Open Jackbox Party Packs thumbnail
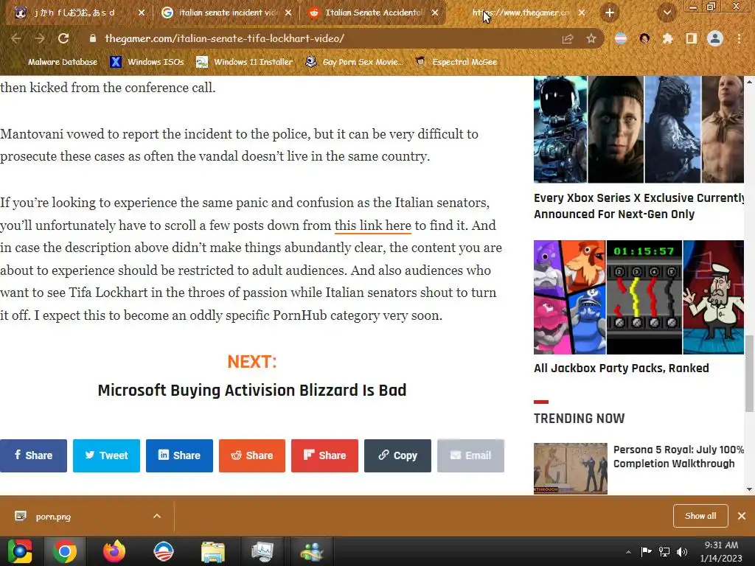This screenshot has width=755, height=566. click(639, 297)
